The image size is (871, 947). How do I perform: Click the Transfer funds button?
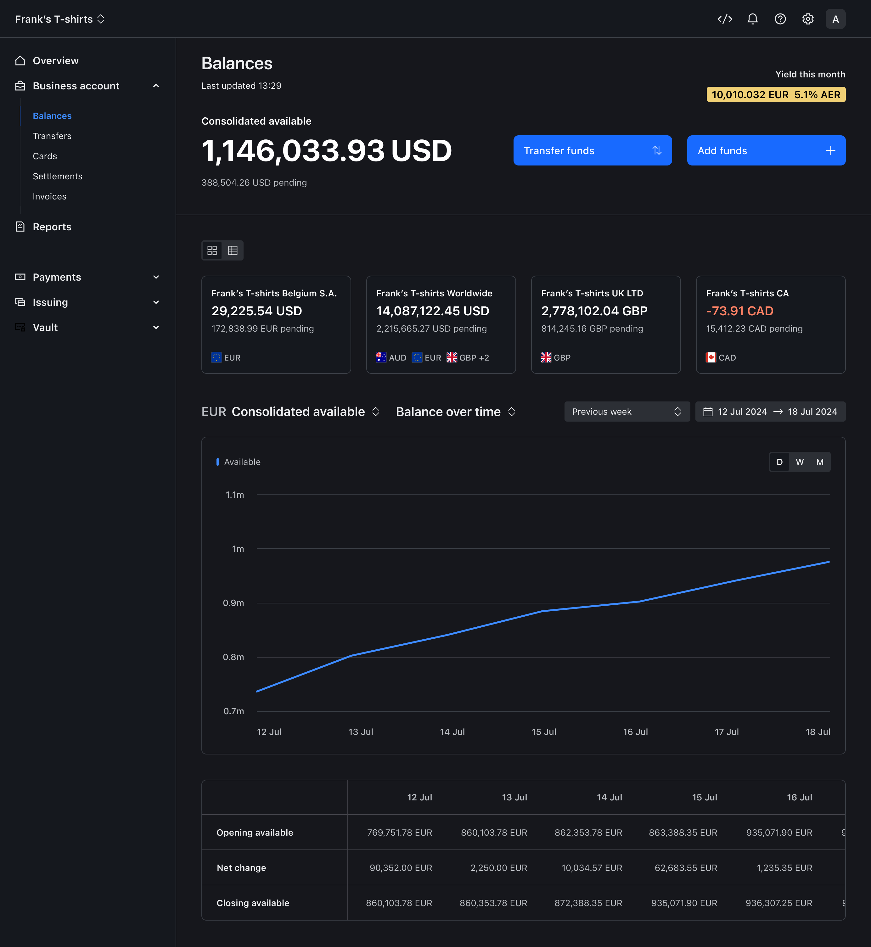point(593,150)
